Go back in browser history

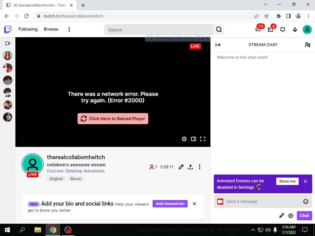coord(7,16)
